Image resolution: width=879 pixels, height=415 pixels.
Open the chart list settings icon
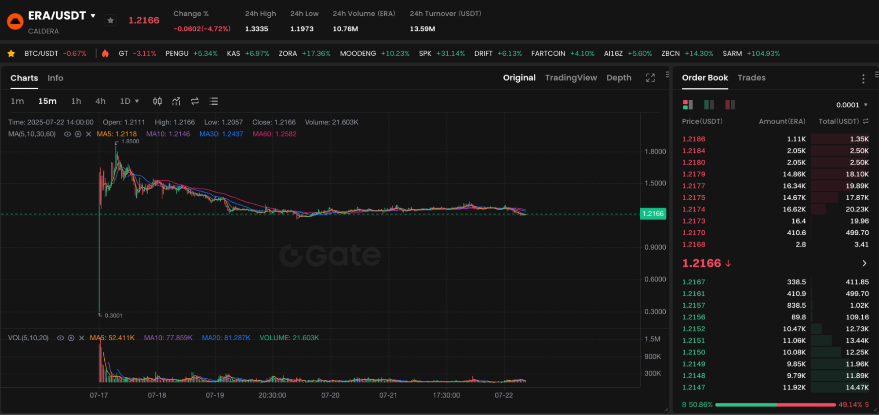coord(214,101)
